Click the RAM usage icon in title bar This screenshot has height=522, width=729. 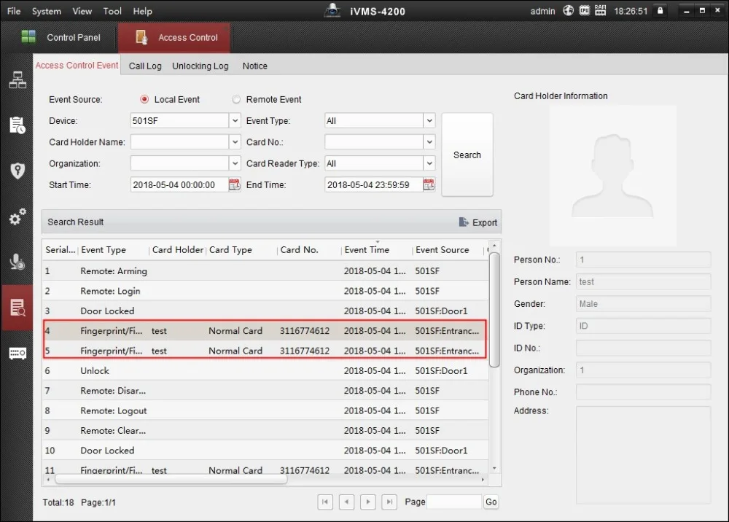click(600, 10)
